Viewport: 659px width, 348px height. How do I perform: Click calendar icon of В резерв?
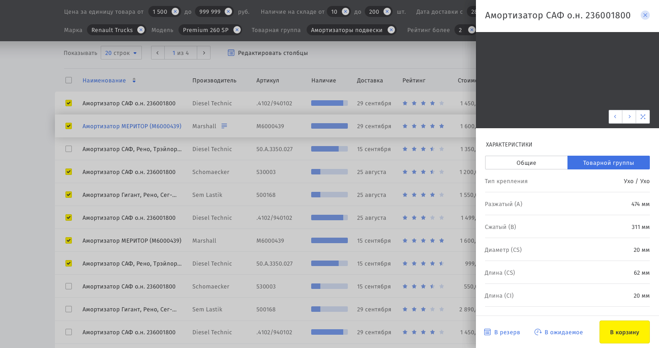click(x=487, y=332)
